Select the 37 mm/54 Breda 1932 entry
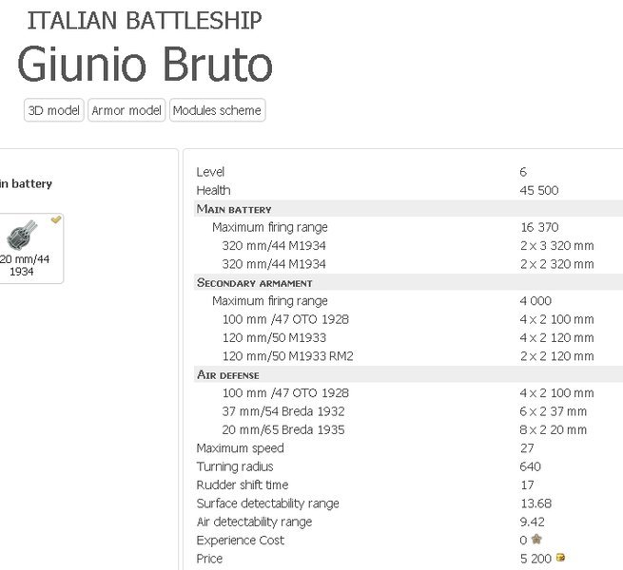This screenshot has width=623, height=570. [282, 411]
